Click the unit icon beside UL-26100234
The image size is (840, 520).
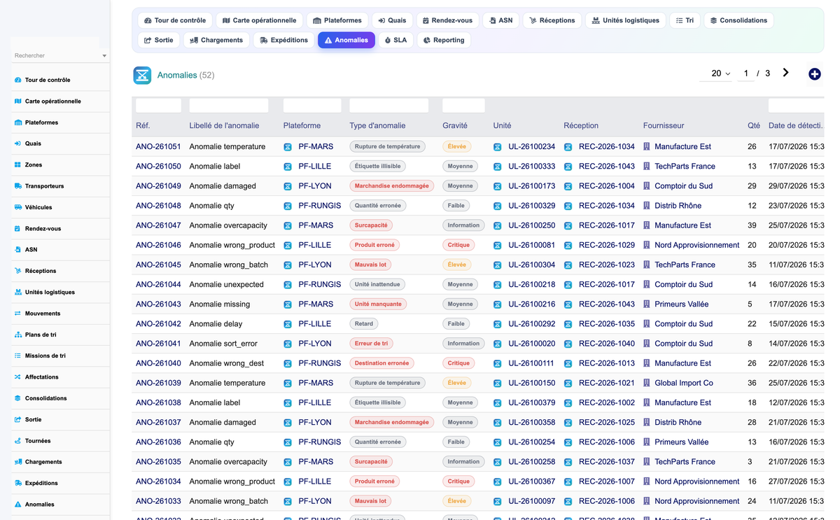(x=498, y=147)
